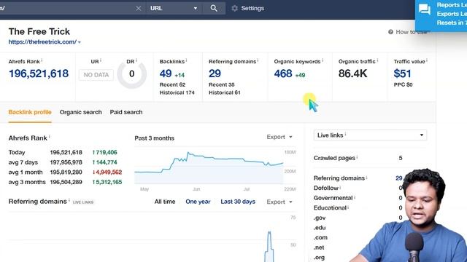
Task: Open the https://thefreetrick.com/ link
Action: 42,42
